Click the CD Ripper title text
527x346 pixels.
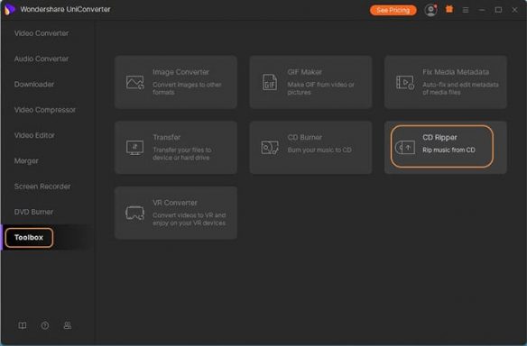tap(439, 137)
